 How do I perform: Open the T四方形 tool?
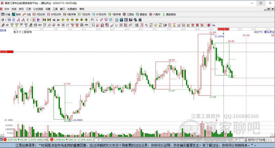(84, 15)
